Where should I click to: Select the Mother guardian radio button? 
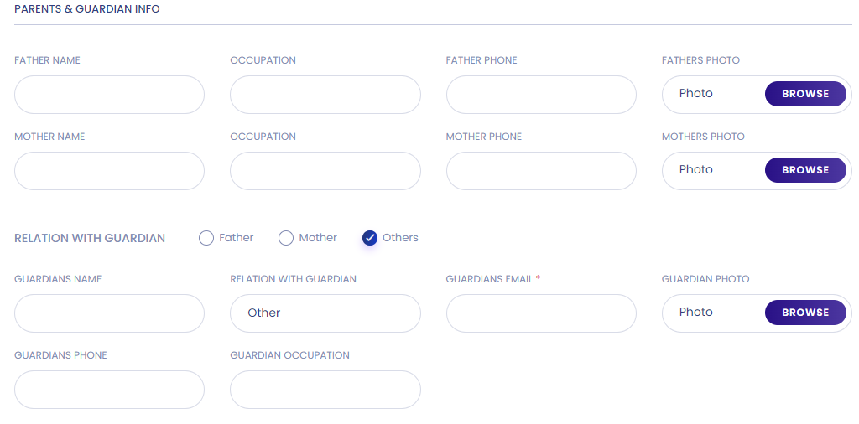point(286,238)
